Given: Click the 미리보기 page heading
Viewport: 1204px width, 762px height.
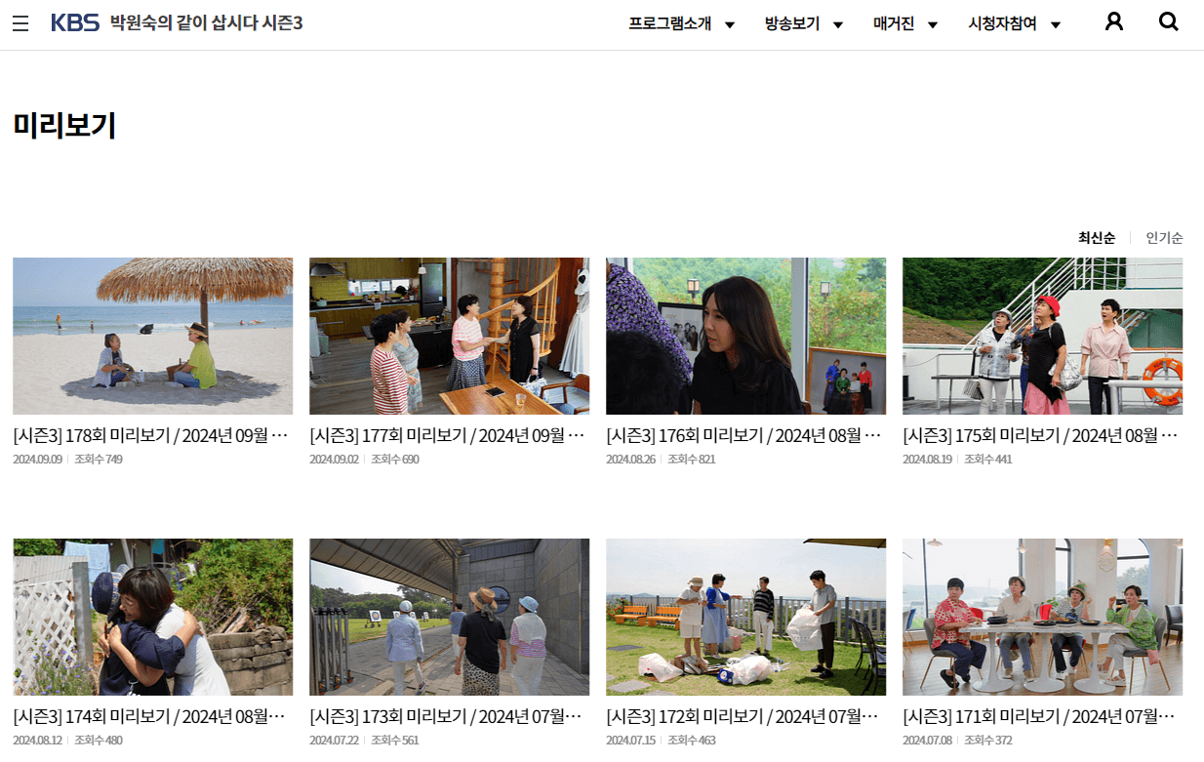Looking at the screenshot, I should tap(64, 125).
